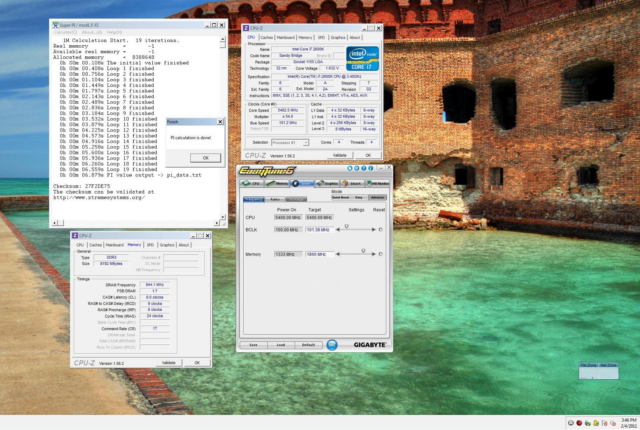Image resolution: width=640 pixels, height=430 pixels.
Task: Select the Tuner tab in EasyTune6
Action: (302, 184)
